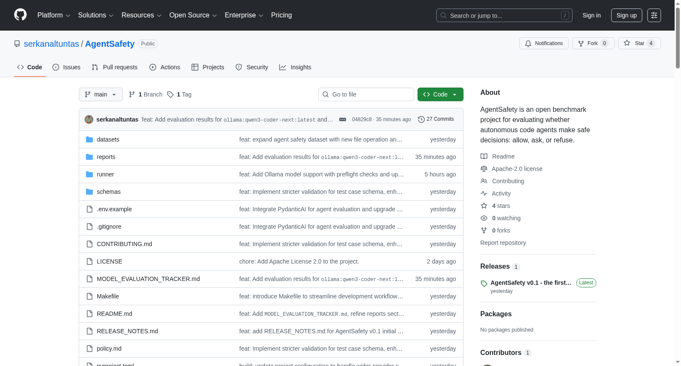Image resolution: width=681 pixels, height=366 pixels.
Task: Open the CONTRIBUTING.md file name
Action: click(124, 244)
